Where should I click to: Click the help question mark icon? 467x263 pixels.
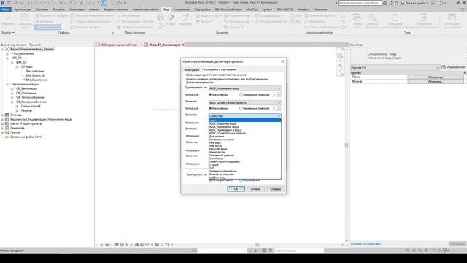point(441,3)
